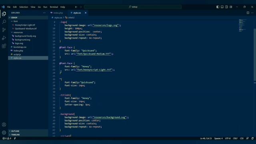Open the notifications bell in status bar
Image resolution: width=256 pixels, height=144 pixels.
pyautogui.click(x=252, y=138)
